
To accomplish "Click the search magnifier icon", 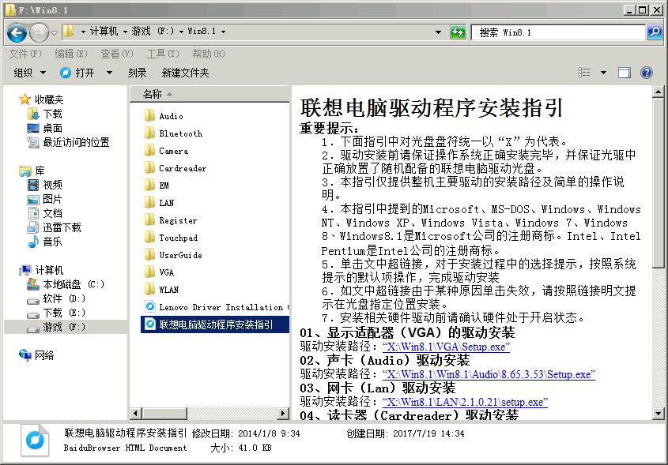I will [655, 32].
